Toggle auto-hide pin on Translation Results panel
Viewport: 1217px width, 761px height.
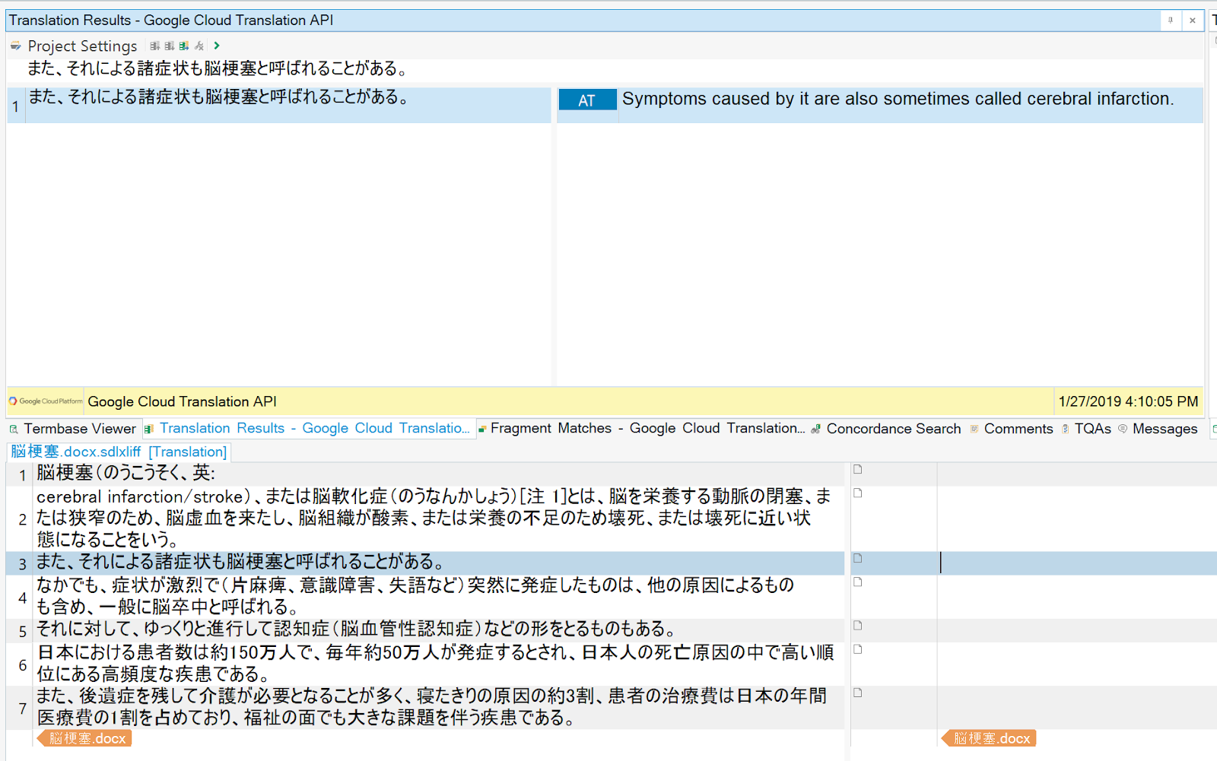click(1170, 21)
